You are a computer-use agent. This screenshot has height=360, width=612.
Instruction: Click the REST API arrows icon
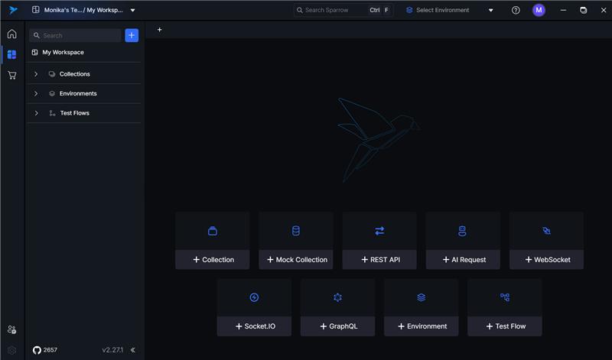(x=379, y=231)
